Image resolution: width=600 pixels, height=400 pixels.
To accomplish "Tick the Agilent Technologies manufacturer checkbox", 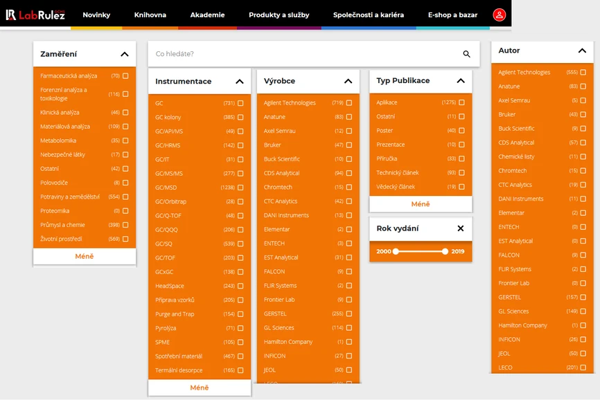I will pyautogui.click(x=349, y=103).
